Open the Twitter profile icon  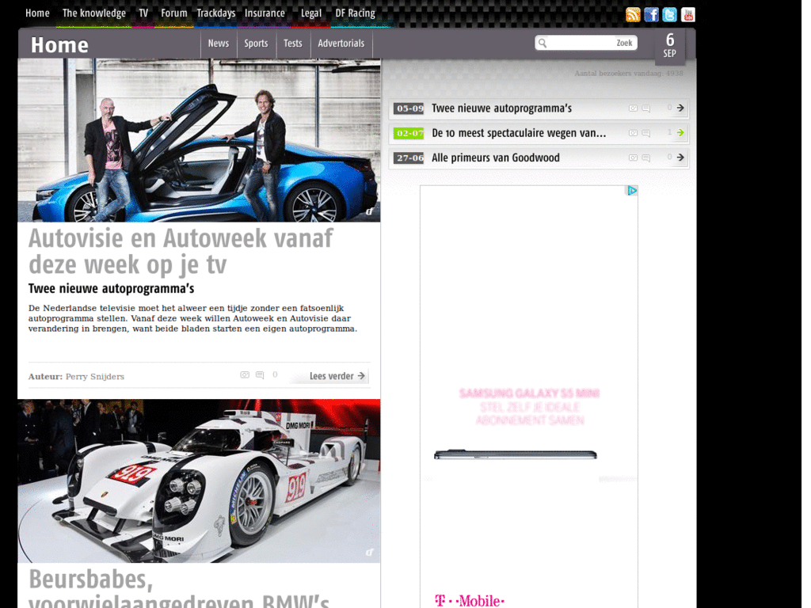pos(669,14)
